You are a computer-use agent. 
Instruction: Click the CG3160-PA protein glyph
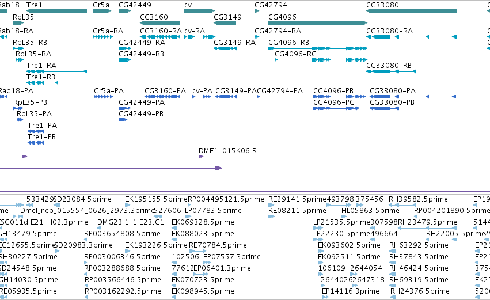click(x=162, y=97)
